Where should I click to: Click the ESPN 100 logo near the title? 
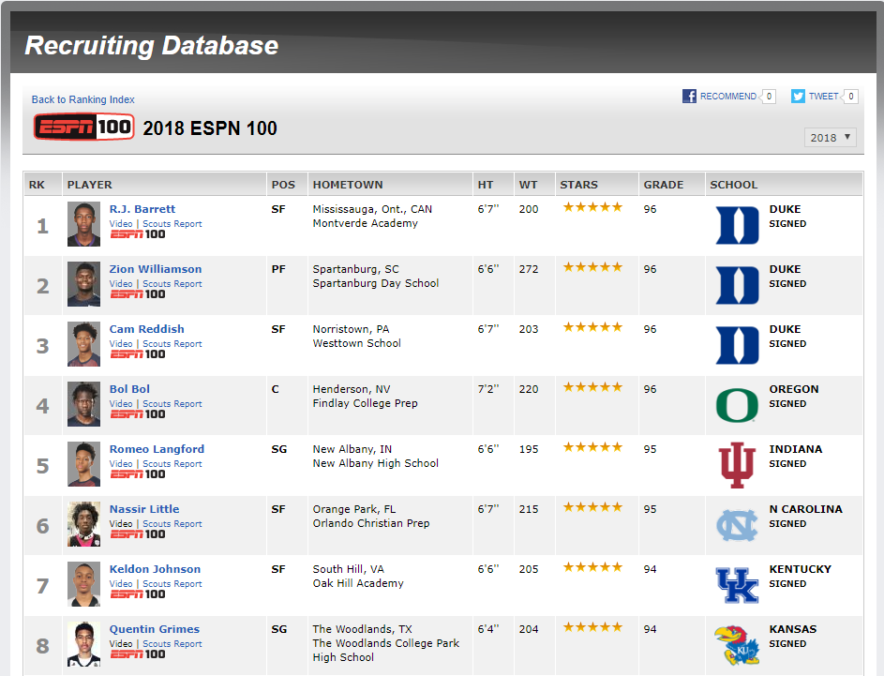coord(84,127)
